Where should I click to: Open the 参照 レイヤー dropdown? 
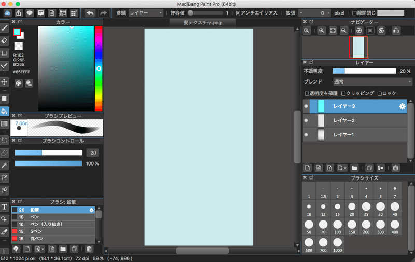click(146, 13)
